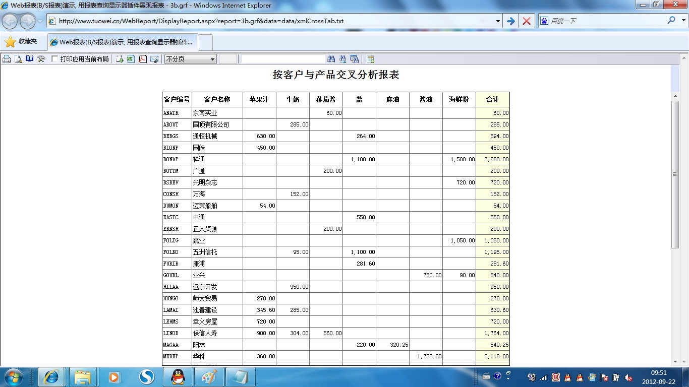Send the report by email icon

[154, 59]
